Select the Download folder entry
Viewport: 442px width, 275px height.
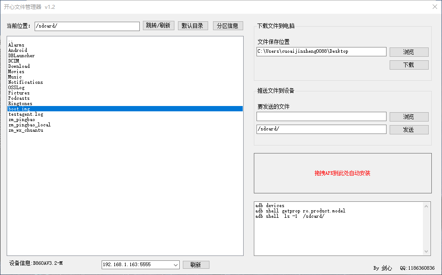(x=19, y=66)
